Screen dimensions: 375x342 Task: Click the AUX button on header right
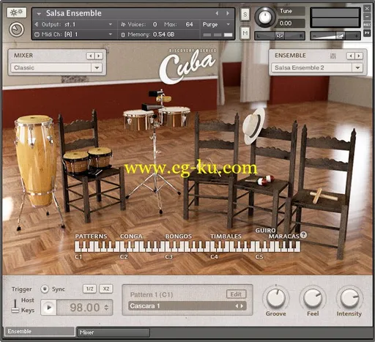pos(367,25)
